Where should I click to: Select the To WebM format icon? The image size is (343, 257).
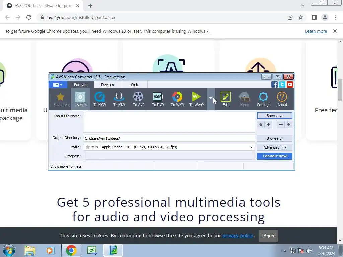(197, 99)
